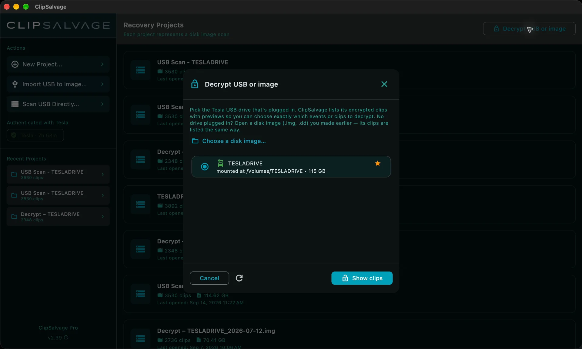582x349 pixels.
Task: Open second recent USB Scan - TESLADRIVE project
Action: pyautogui.click(x=58, y=195)
